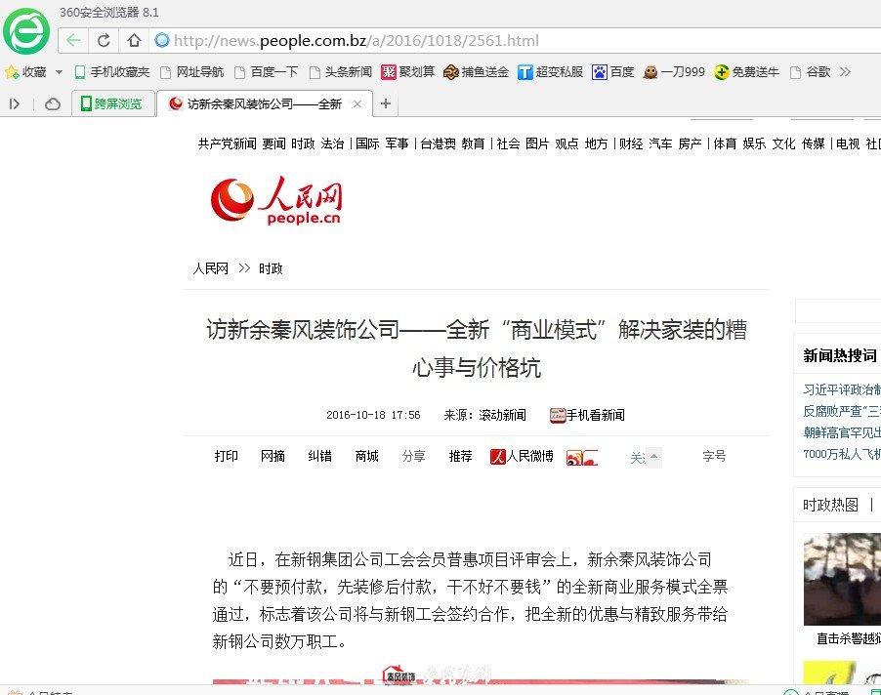Image resolution: width=881 pixels, height=695 pixels.
Task: Expand hidden bookmarks with the chevron
Action: point(845,72)
